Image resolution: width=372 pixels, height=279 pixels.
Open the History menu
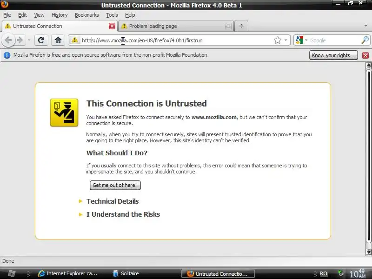pyautogui.click(x=60, y=15)
